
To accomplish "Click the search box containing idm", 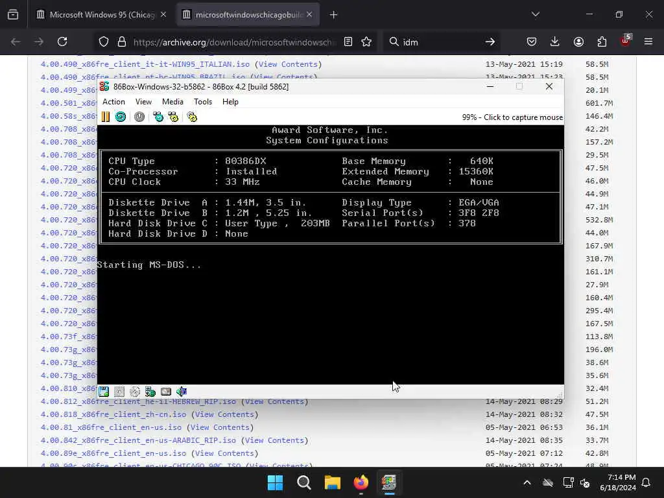I will coord(440,42).
